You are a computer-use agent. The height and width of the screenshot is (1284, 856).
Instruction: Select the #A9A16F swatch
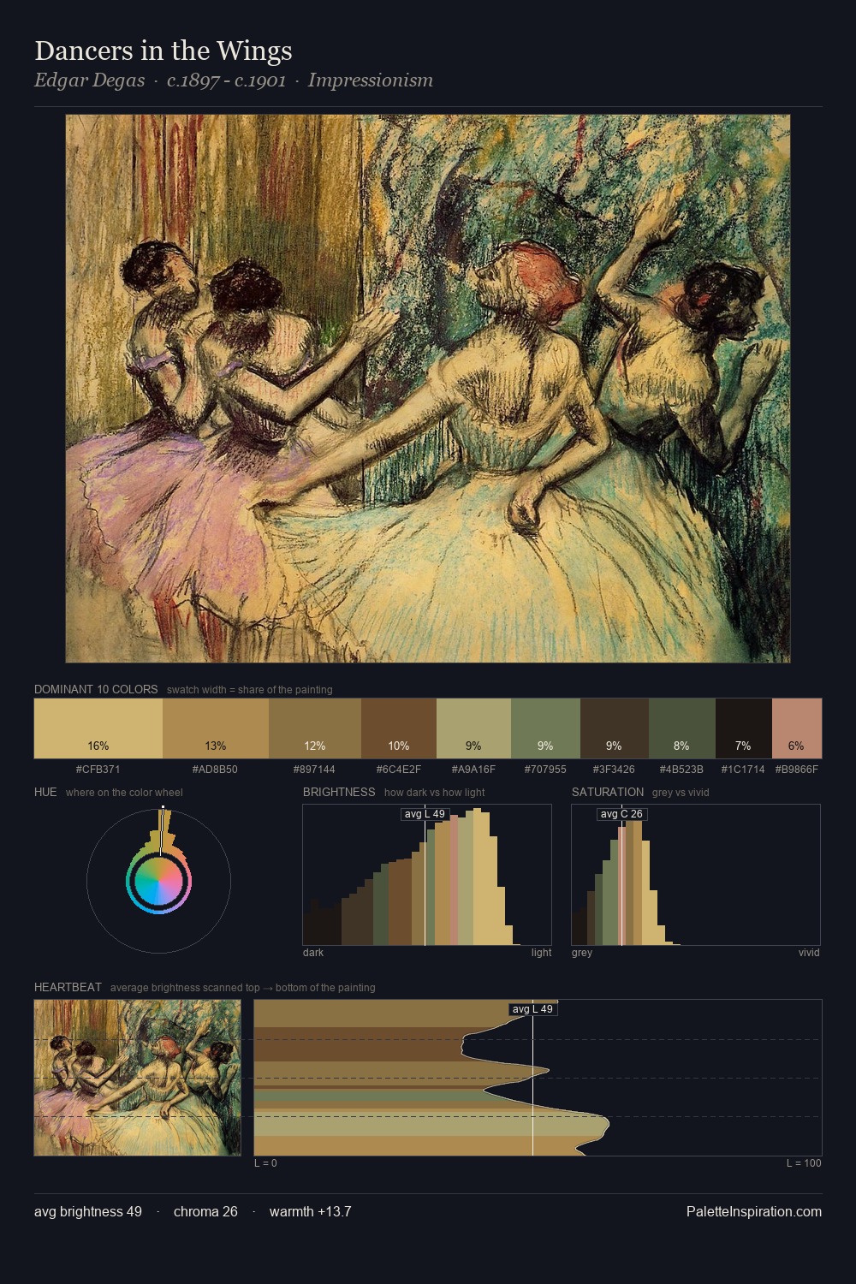click(473, 728)
